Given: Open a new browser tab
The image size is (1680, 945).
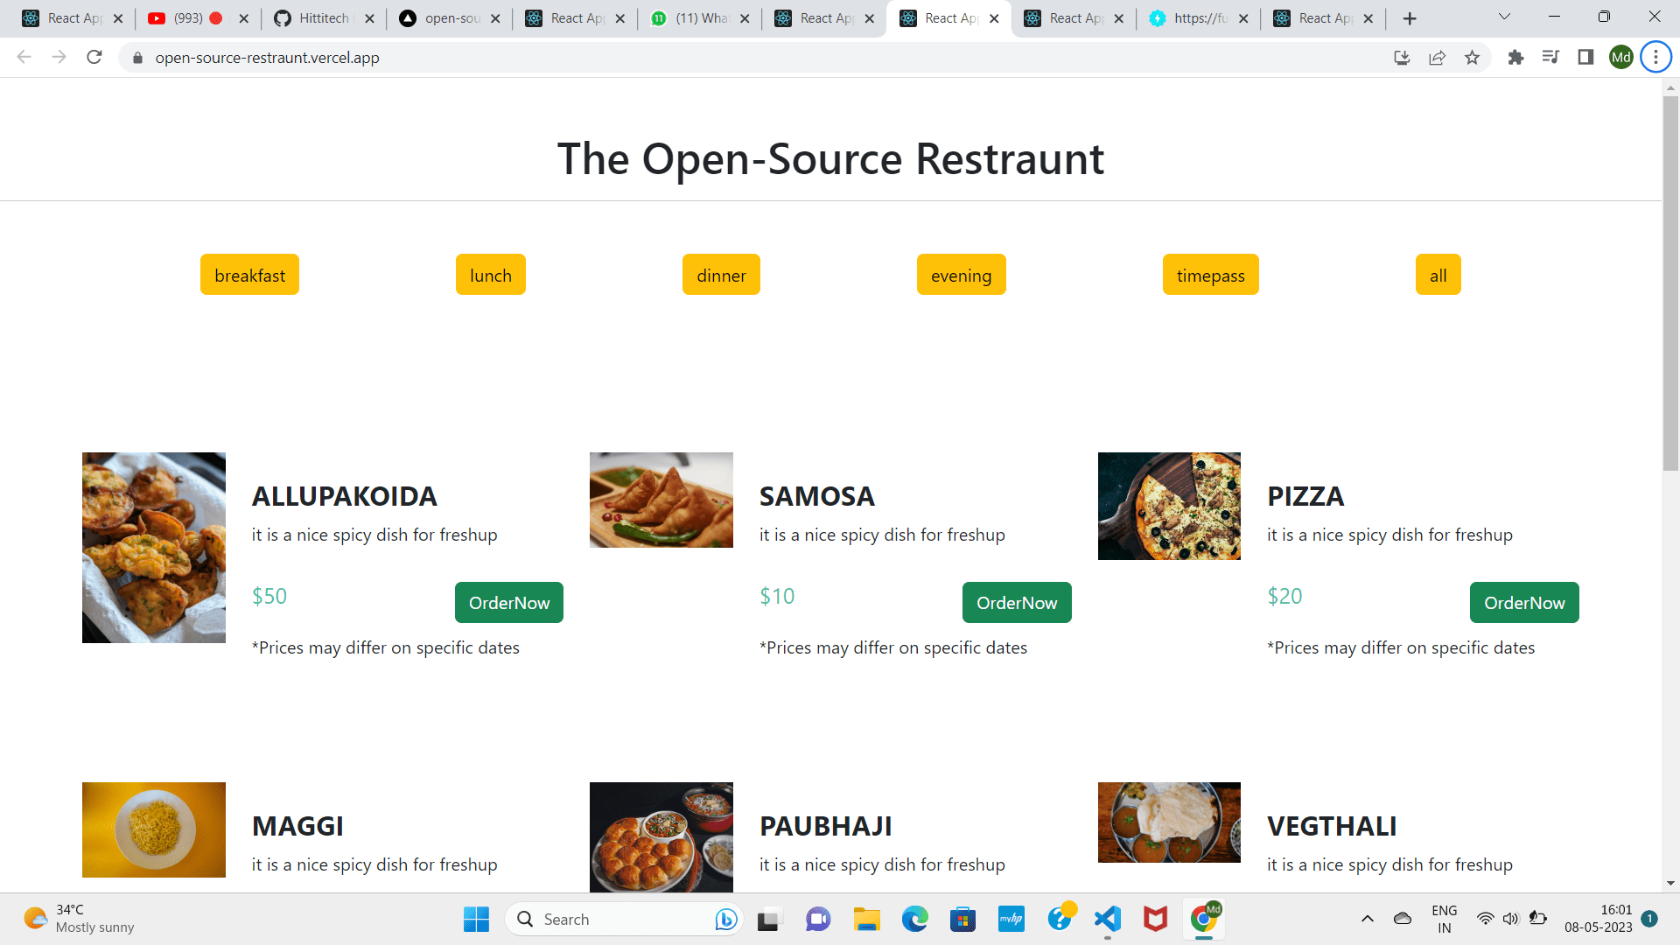Looking at the screenshot, I should pyautogui.click(x=1410, y=18).
